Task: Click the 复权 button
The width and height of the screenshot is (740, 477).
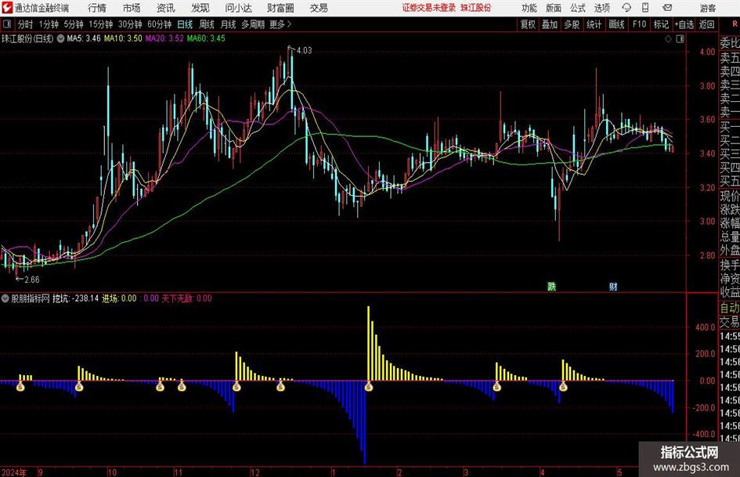Action: (528, 24)
